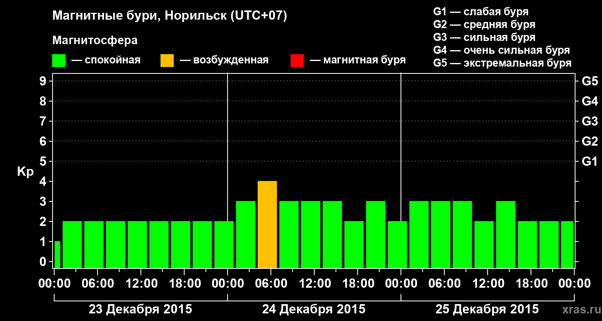
Task: Click the 00:00 label starting 25 December
Action: (x=401, y=284)
